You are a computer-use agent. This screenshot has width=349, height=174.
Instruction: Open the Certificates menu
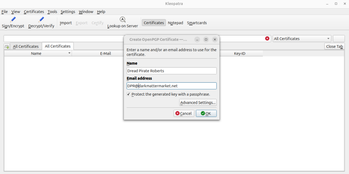tap(34, 12)
